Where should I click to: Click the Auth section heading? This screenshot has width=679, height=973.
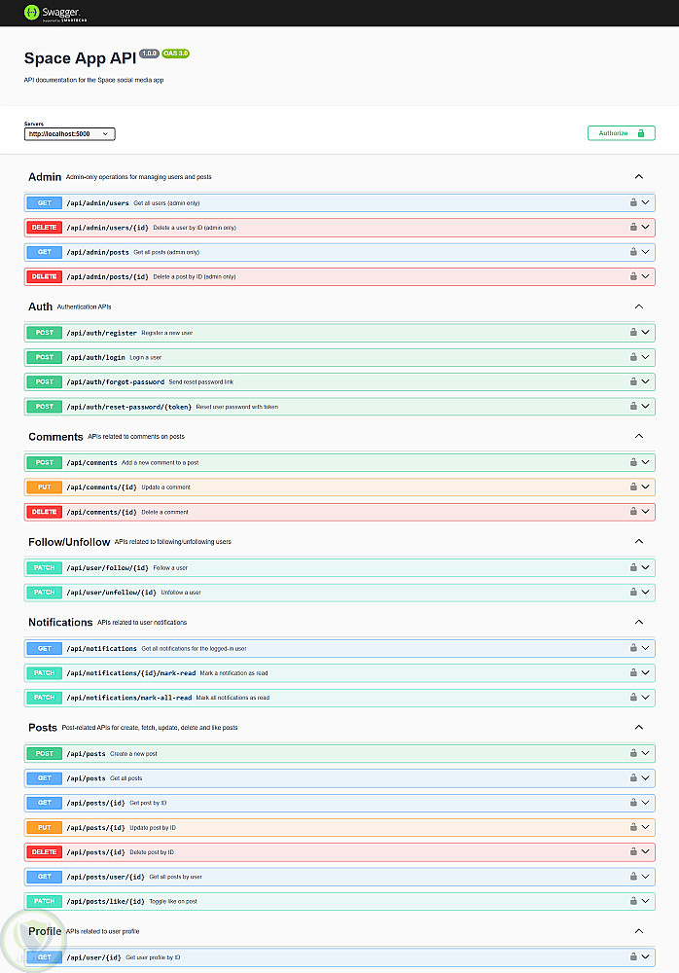coord(41,306)
